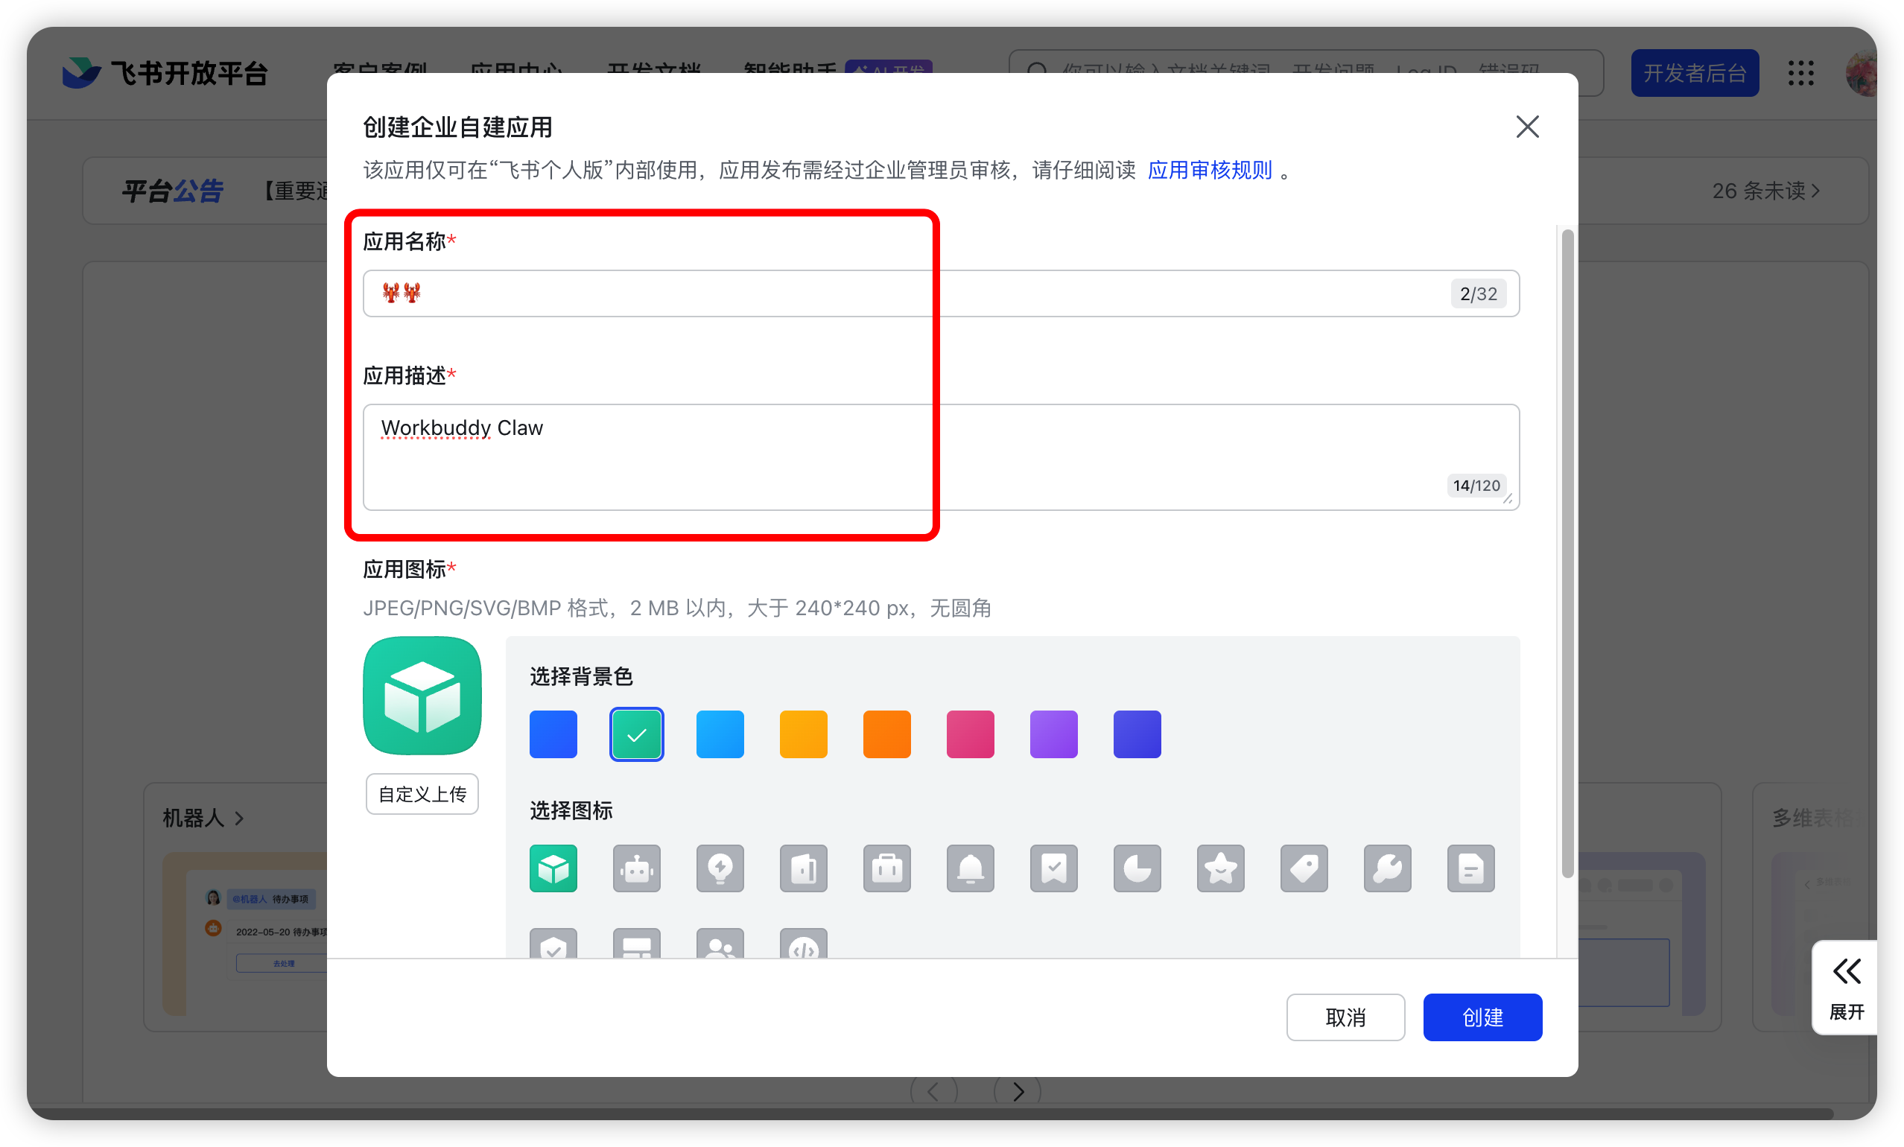Select the star app icon
Viewport: 1904px width, 1147px height.
coord(1220,868)
